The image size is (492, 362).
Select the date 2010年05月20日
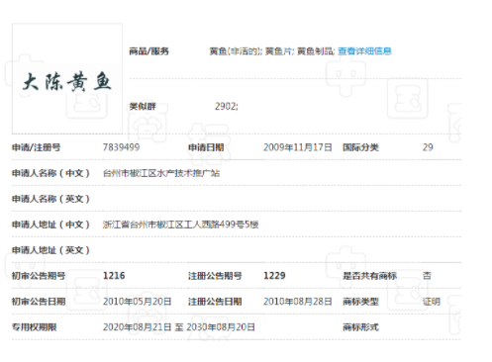click(137, 302)
